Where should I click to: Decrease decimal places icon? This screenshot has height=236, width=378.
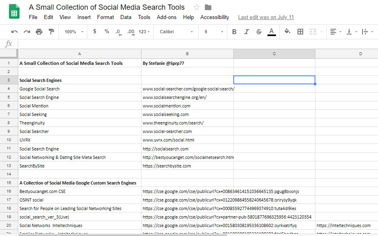(119, 32)
